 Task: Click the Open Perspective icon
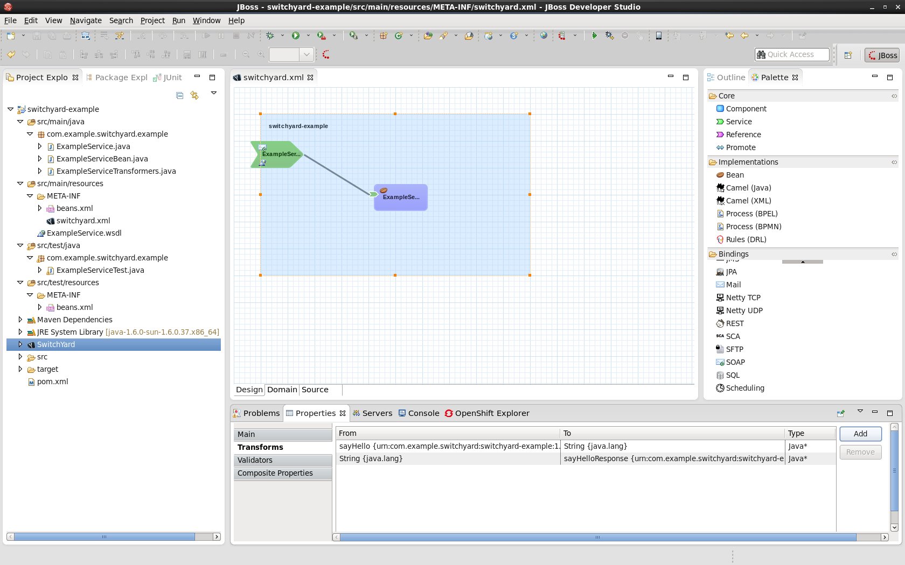coord(848,55)
